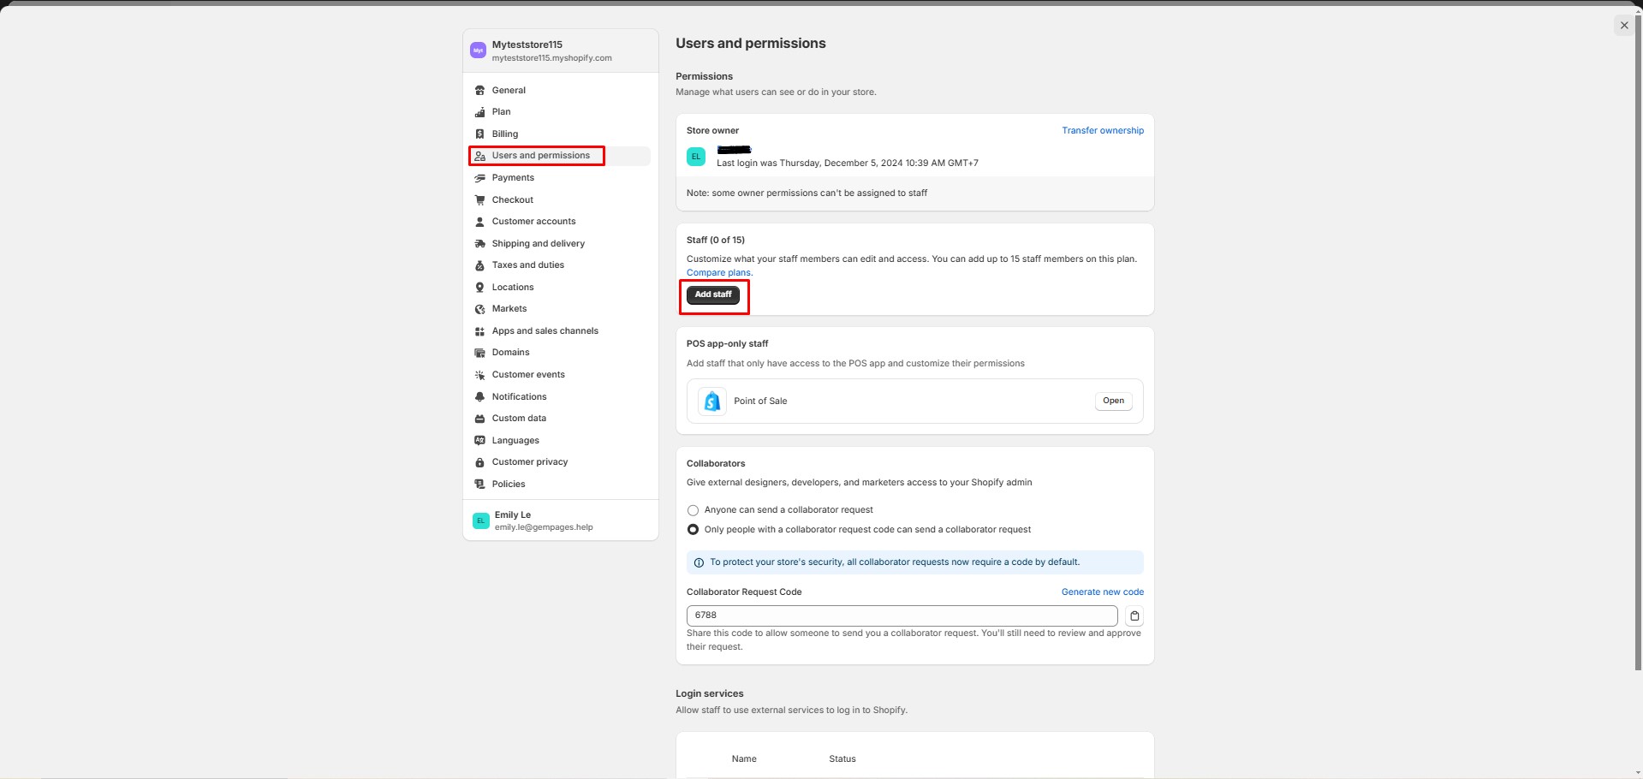Viewport: 1643px width, 779px height.
Task: Open the Point of Sale app
Action: [x=1113, y=401]
